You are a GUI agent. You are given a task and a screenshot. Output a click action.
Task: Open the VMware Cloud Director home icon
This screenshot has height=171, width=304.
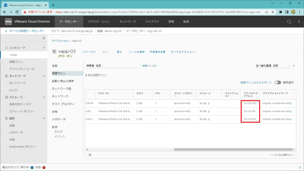point(8,22)
